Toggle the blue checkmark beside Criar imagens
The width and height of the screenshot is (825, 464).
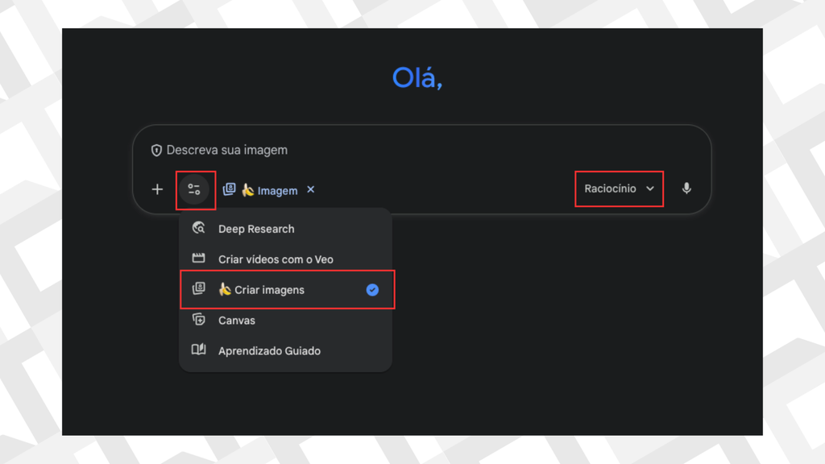click(372, 290)
